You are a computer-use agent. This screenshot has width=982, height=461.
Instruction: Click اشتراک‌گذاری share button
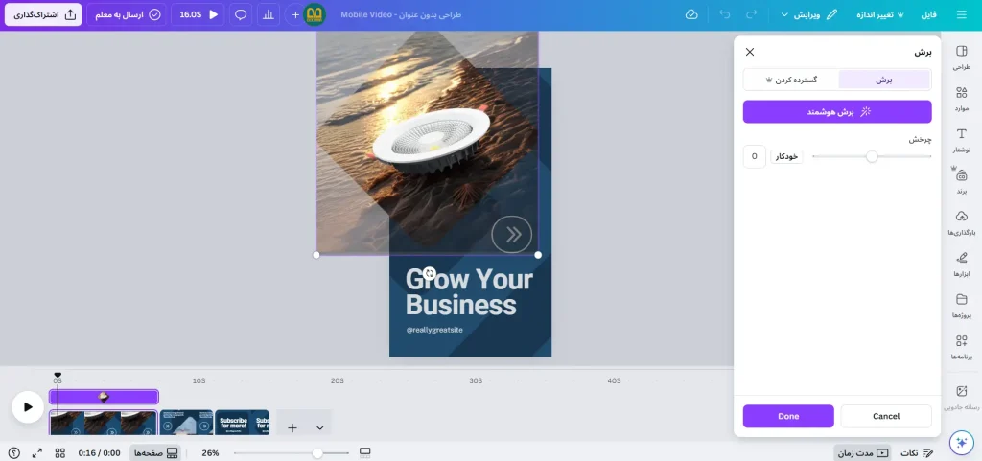(x=43, y=14)
